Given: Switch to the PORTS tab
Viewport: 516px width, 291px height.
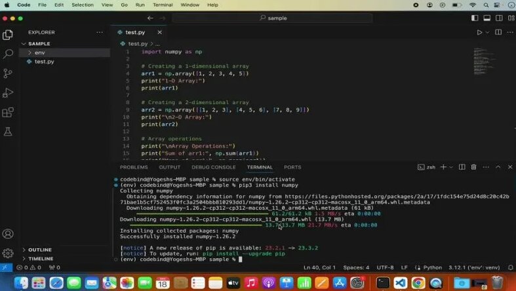Looking at the screenshot, I should coord(292,167).
